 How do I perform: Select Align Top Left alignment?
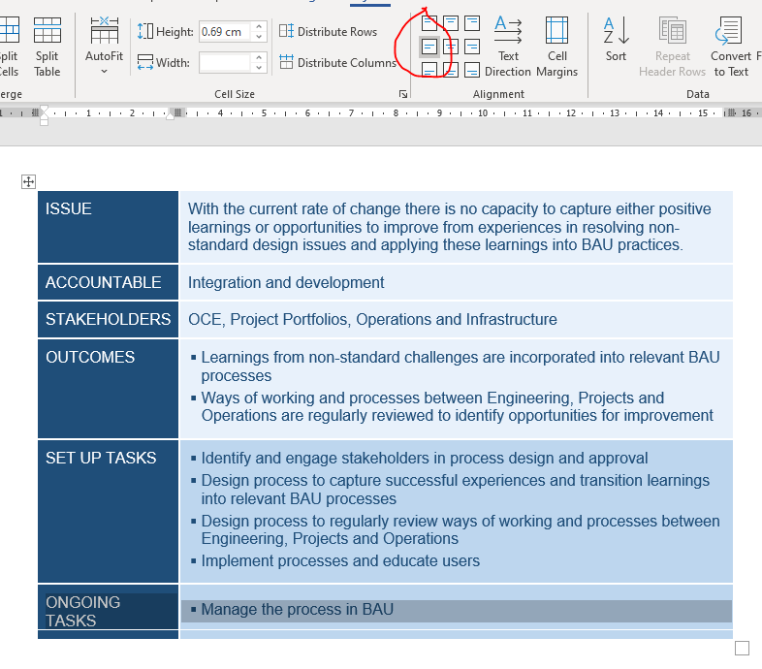[x=429, y=23]
